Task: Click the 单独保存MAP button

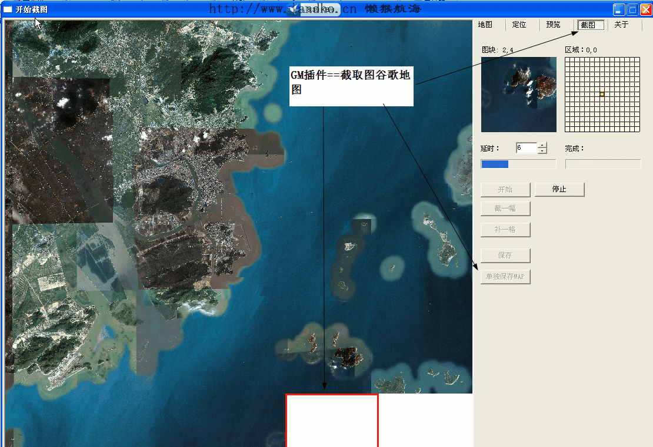Action: pos(505,277)
